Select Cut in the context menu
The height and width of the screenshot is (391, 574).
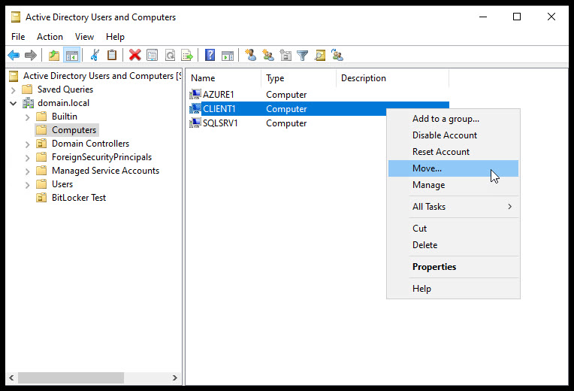point(453,229)
